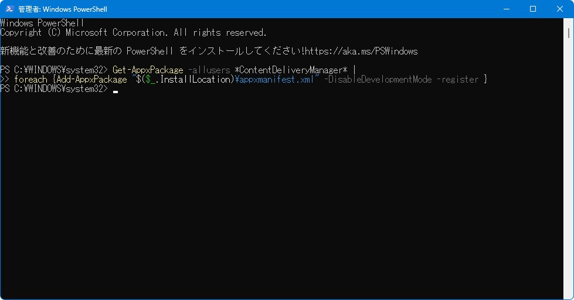The image size is (574, 300).
Task: Minimize the PowerShell window
Action: pyautogui.click(x=506, y=9)
